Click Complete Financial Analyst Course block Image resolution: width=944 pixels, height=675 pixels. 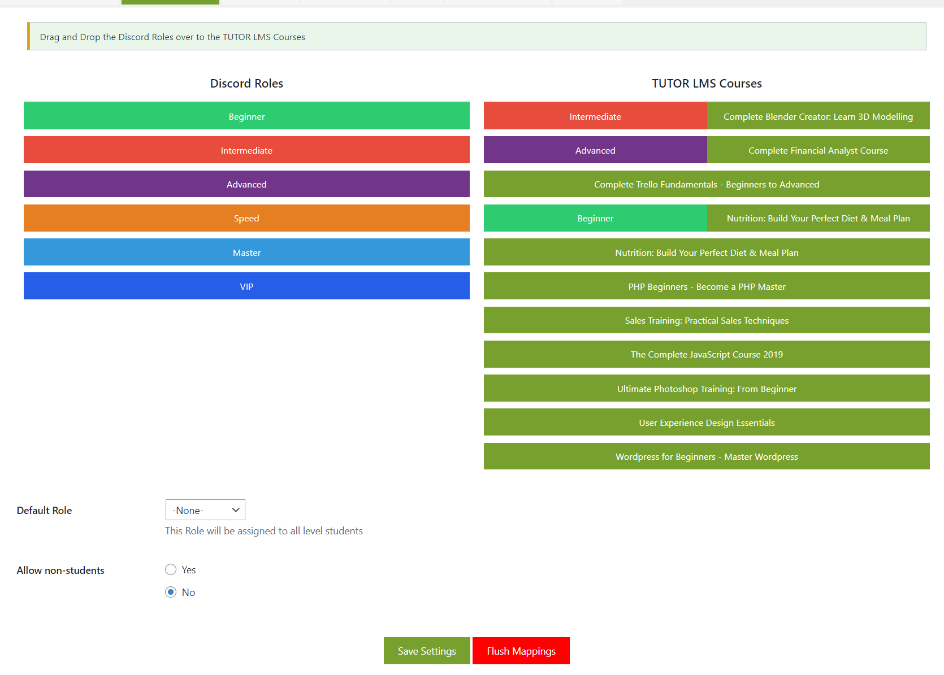(818, 150)
